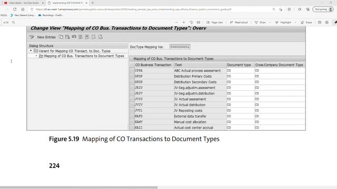This screenshot has height=189, width=337.
Task: Click the SAP Delete entry icon
Action: [x=67, y=37]
